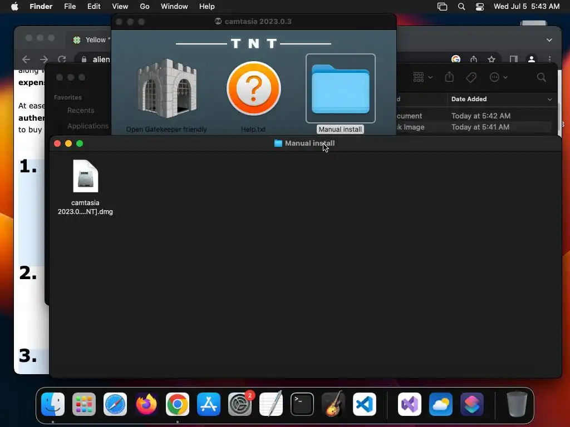Viewport: 570px width, 427px height.
Task: Open the Trash in the Dock
Action: (517, 404)
